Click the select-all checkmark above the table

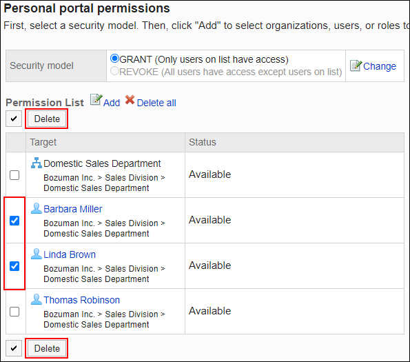pos(14,119)
